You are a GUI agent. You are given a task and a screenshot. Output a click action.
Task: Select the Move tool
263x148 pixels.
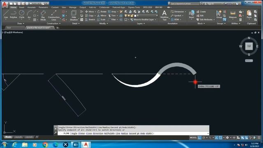[x=90, y=12]
